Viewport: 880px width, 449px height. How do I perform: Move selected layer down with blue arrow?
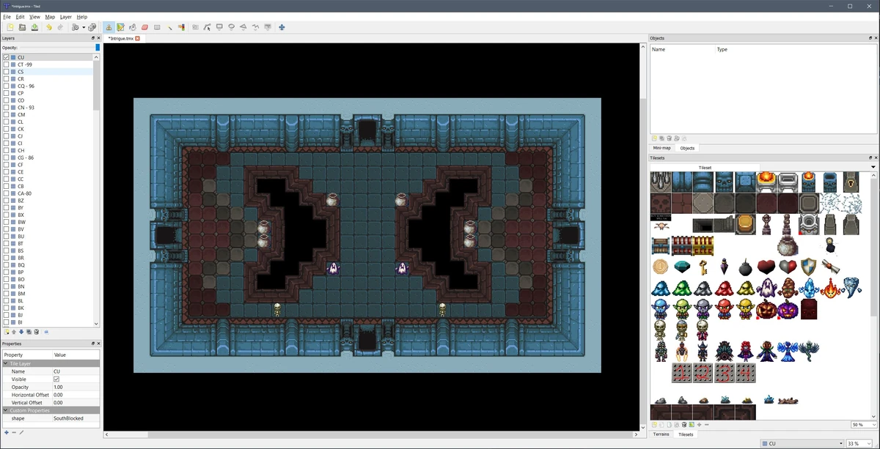pyautogui.click(x=21, y=332)
